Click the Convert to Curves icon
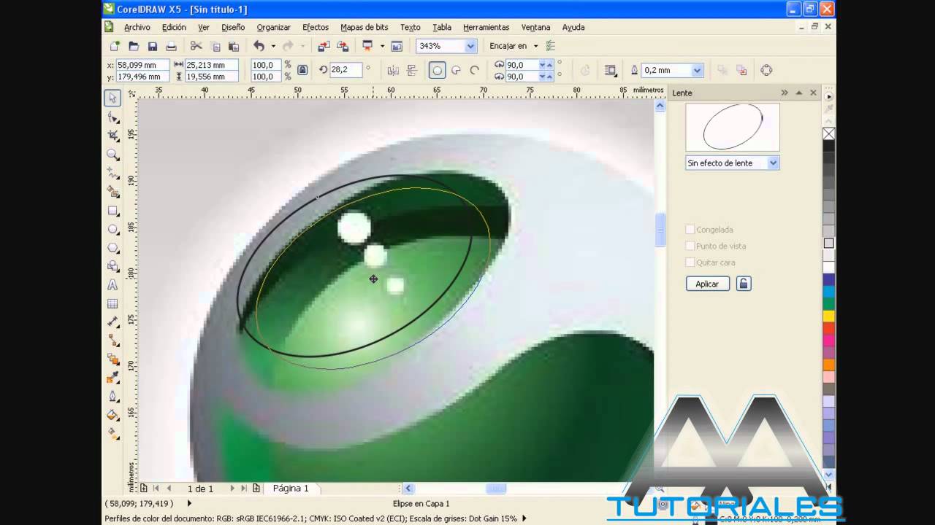 [x=766, y=70]
